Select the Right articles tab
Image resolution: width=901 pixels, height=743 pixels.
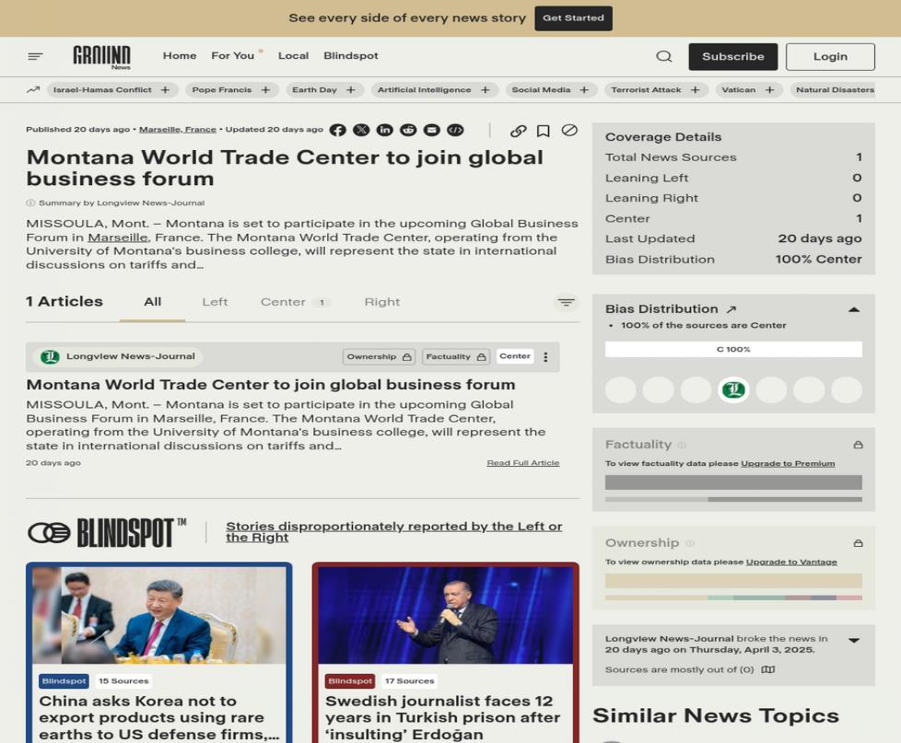click(382, 302)
